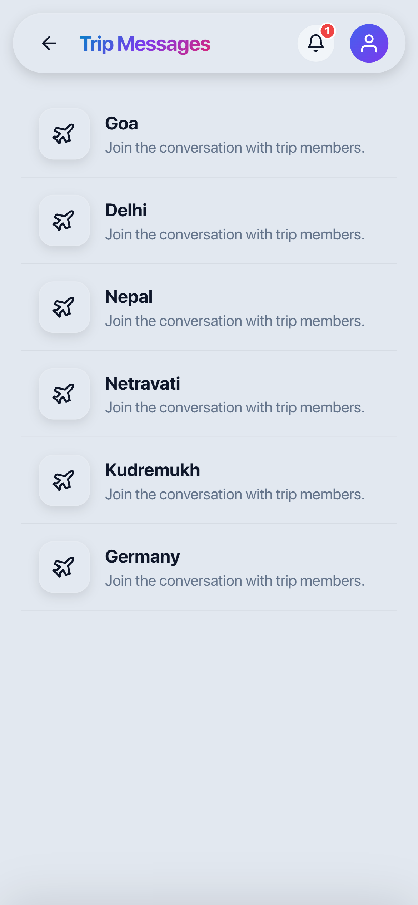
Task: Click the subtitle text under Germany
Action: (x=235, y=581)
